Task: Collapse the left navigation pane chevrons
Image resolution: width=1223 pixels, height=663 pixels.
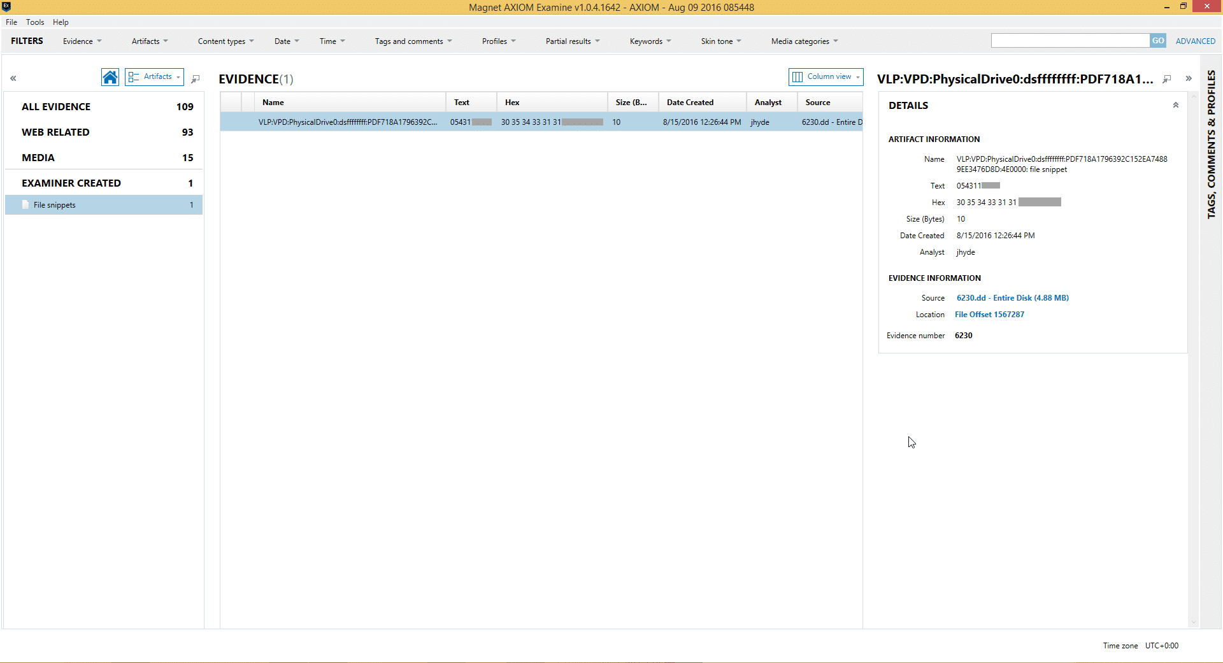Action: pos(13,78)
